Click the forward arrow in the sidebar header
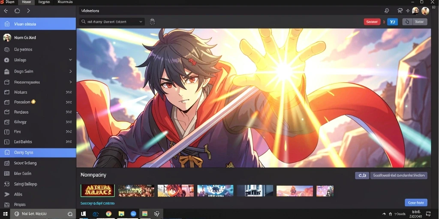The height and width of the screenshot is (219, 439). click(x=28, y=11)
